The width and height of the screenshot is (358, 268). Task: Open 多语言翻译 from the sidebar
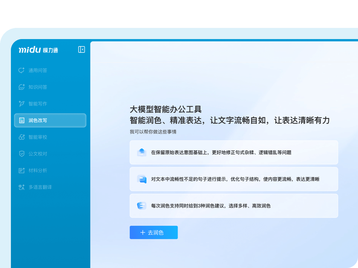(x=50, y=187)
